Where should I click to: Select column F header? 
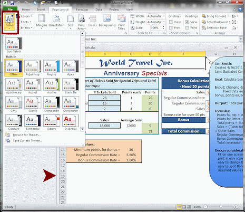pyautogui.click(x=183, y=54)
